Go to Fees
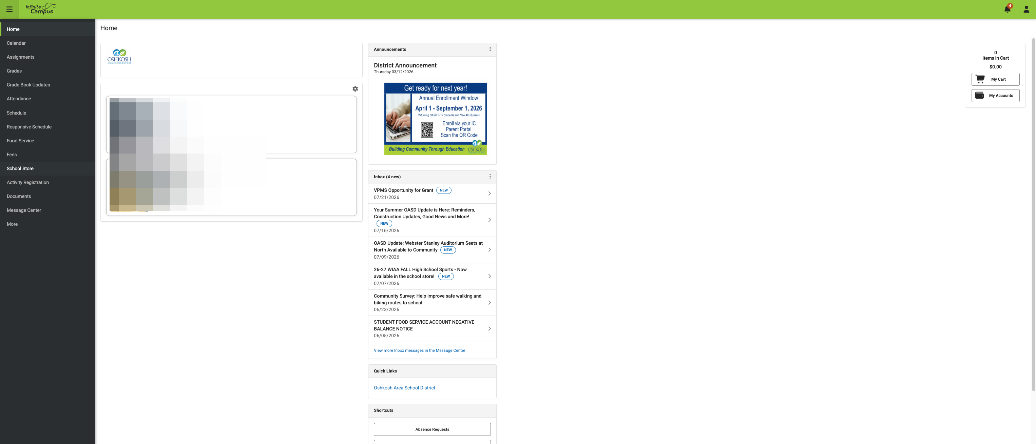Image resolution: width=1036 pixels, height=444 pixels. tap(47, 155)
